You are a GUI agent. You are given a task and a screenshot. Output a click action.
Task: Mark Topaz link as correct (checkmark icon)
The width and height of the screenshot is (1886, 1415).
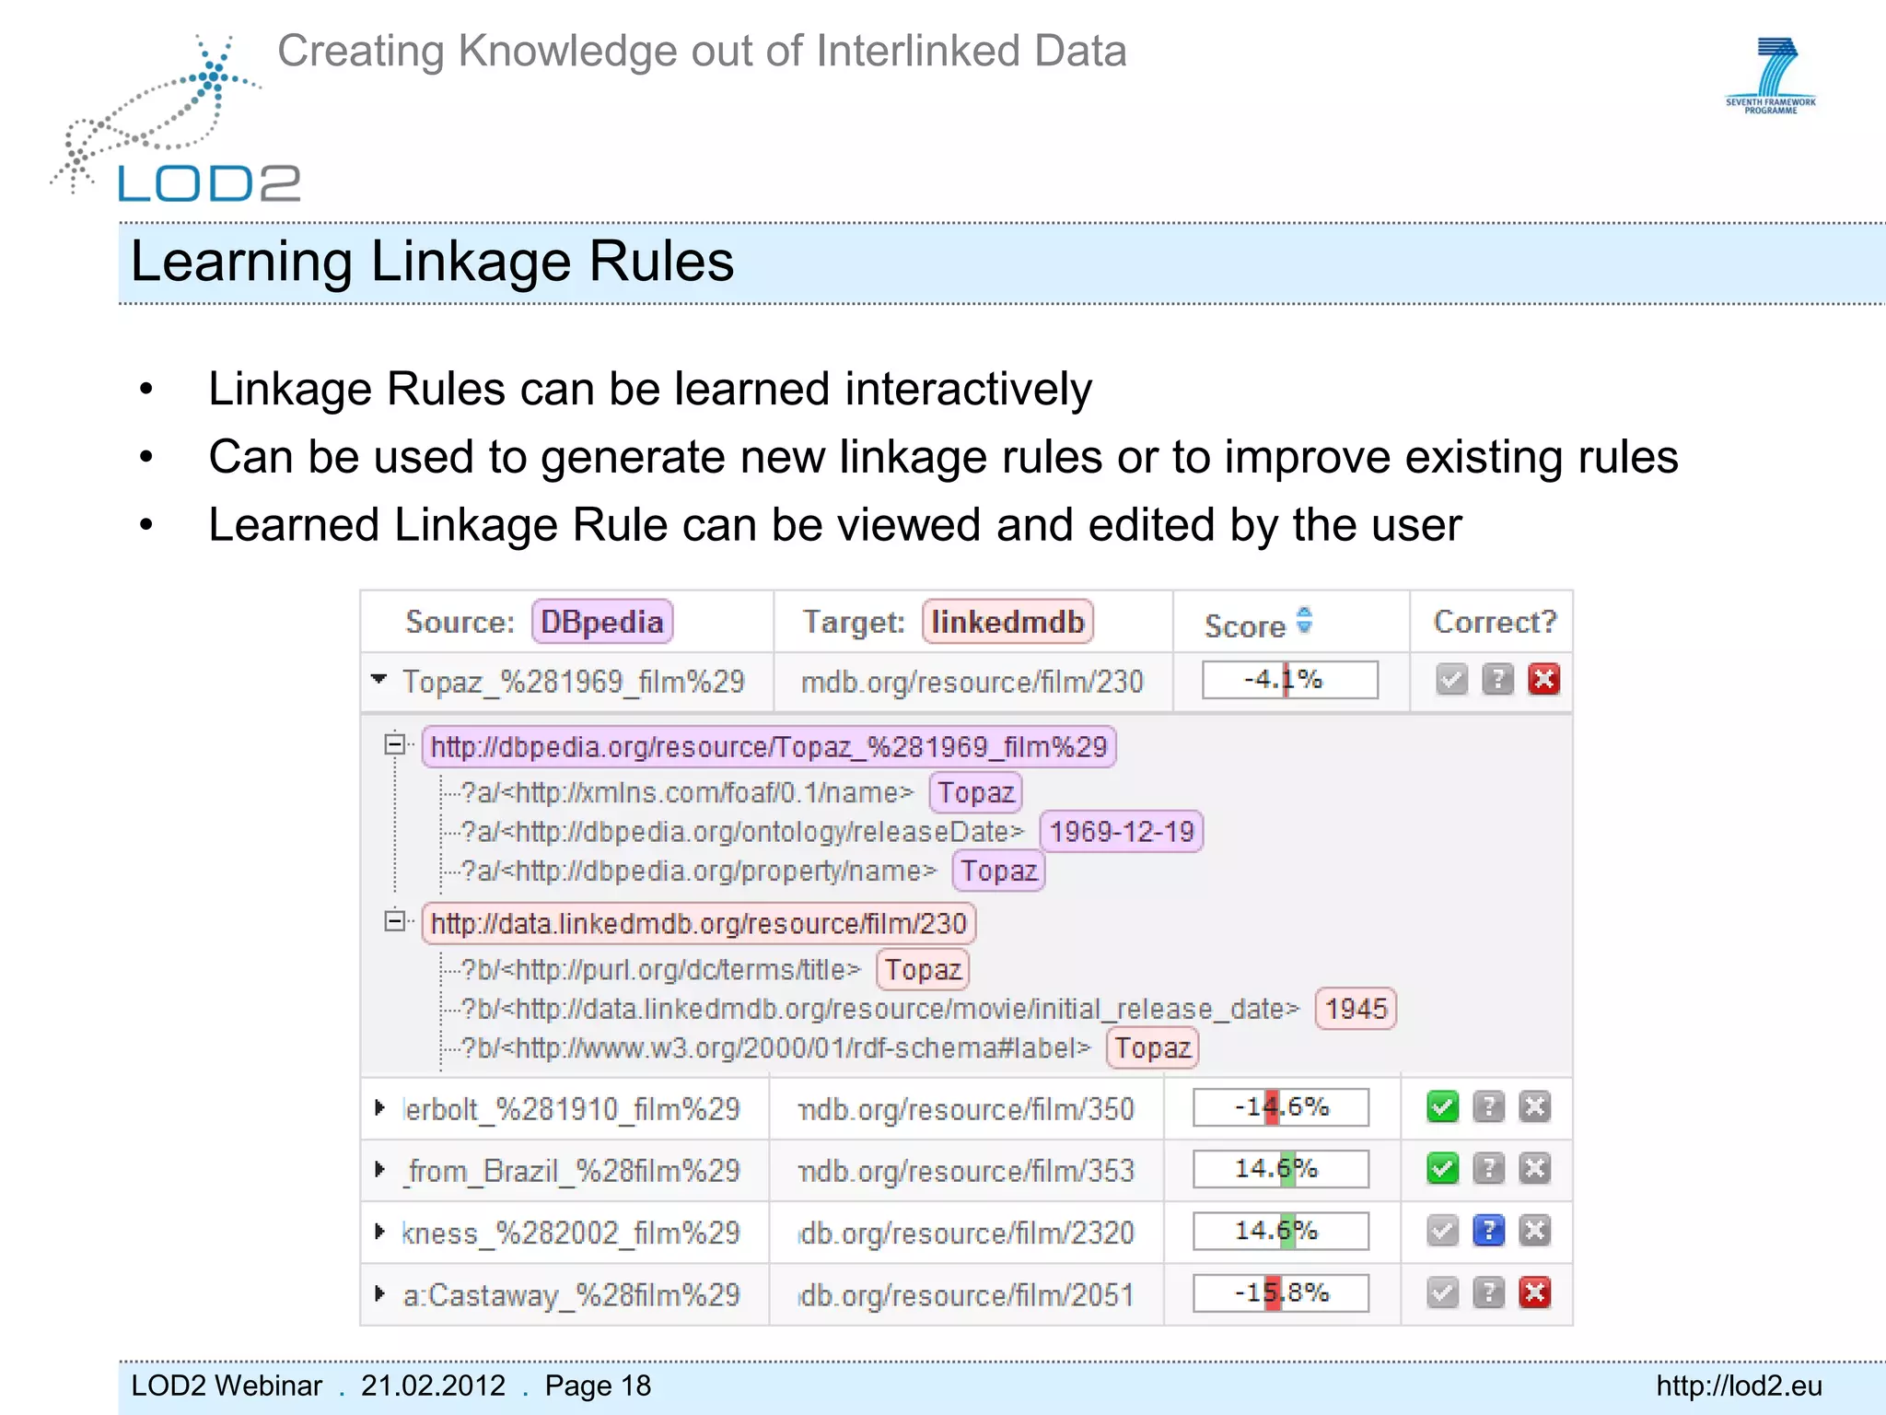1451,680
